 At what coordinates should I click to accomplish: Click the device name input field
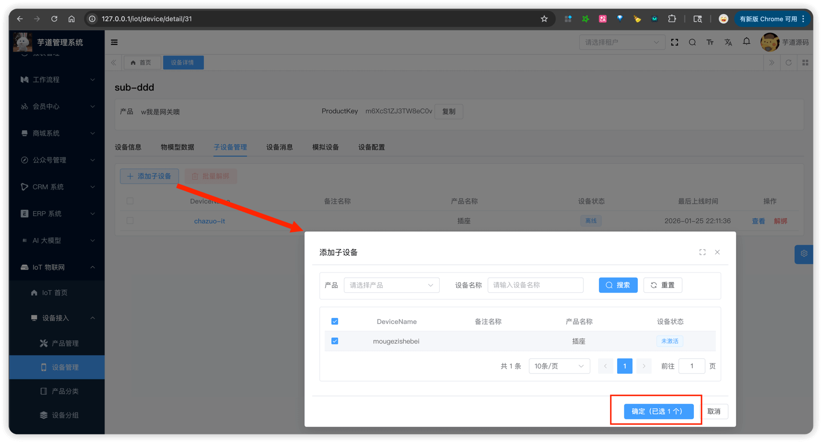[535, 285]
